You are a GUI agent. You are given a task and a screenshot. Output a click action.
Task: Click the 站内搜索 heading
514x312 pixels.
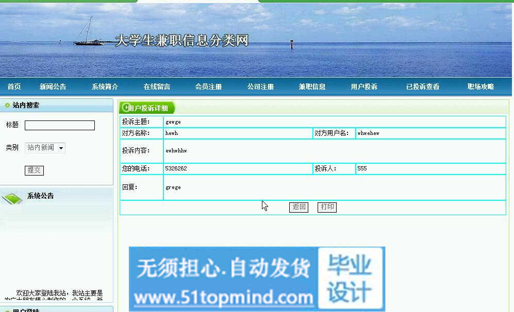[26, 105]
